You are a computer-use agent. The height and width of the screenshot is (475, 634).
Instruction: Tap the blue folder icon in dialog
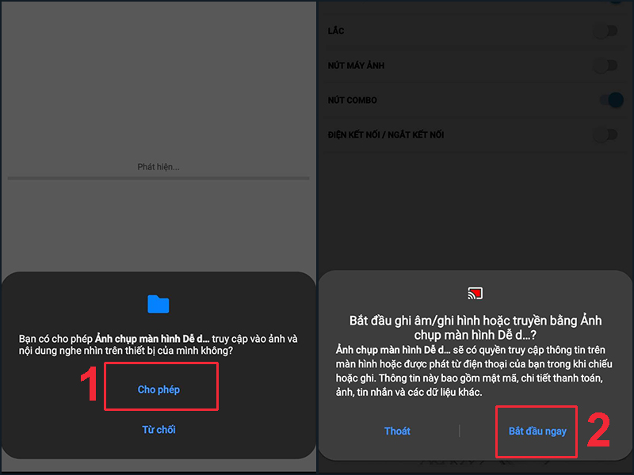158,304
